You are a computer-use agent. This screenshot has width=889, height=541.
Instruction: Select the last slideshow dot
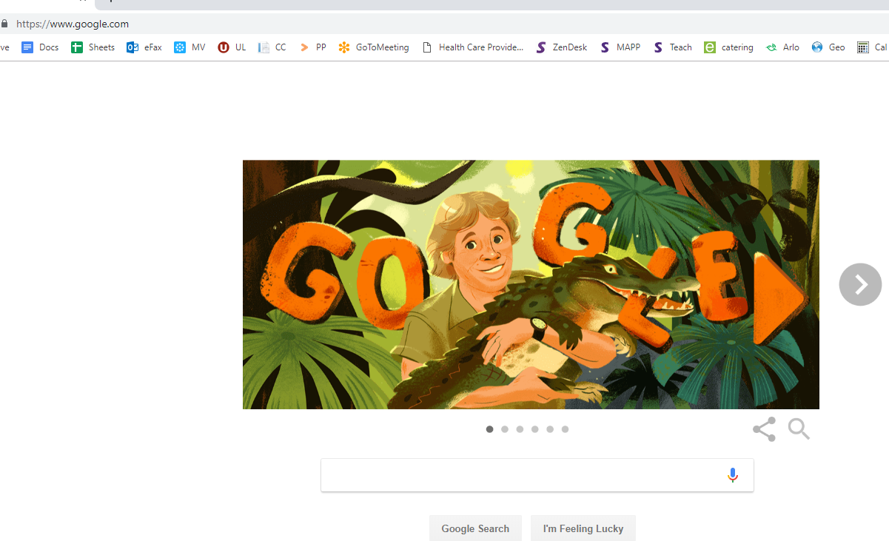[x=566, y=429]
